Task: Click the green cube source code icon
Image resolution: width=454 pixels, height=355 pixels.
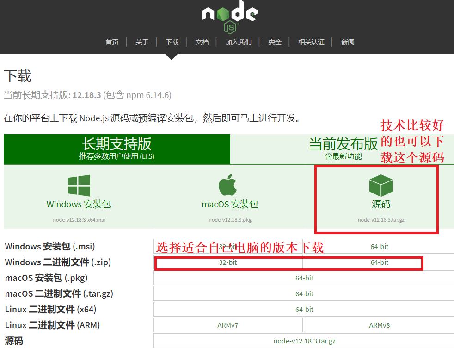Action: point(381,186)
